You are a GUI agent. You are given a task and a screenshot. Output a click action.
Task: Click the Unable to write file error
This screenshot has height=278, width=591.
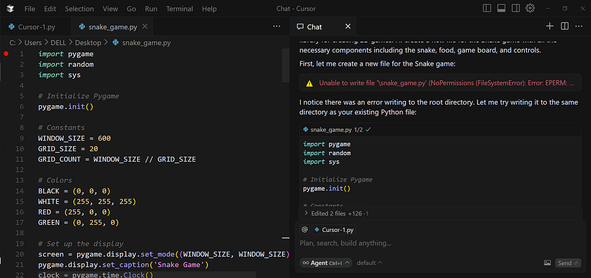[x=440, y=83]
